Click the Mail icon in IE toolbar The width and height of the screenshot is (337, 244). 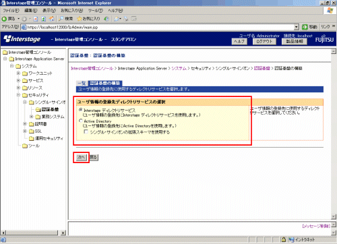click(x=117, y=19)
